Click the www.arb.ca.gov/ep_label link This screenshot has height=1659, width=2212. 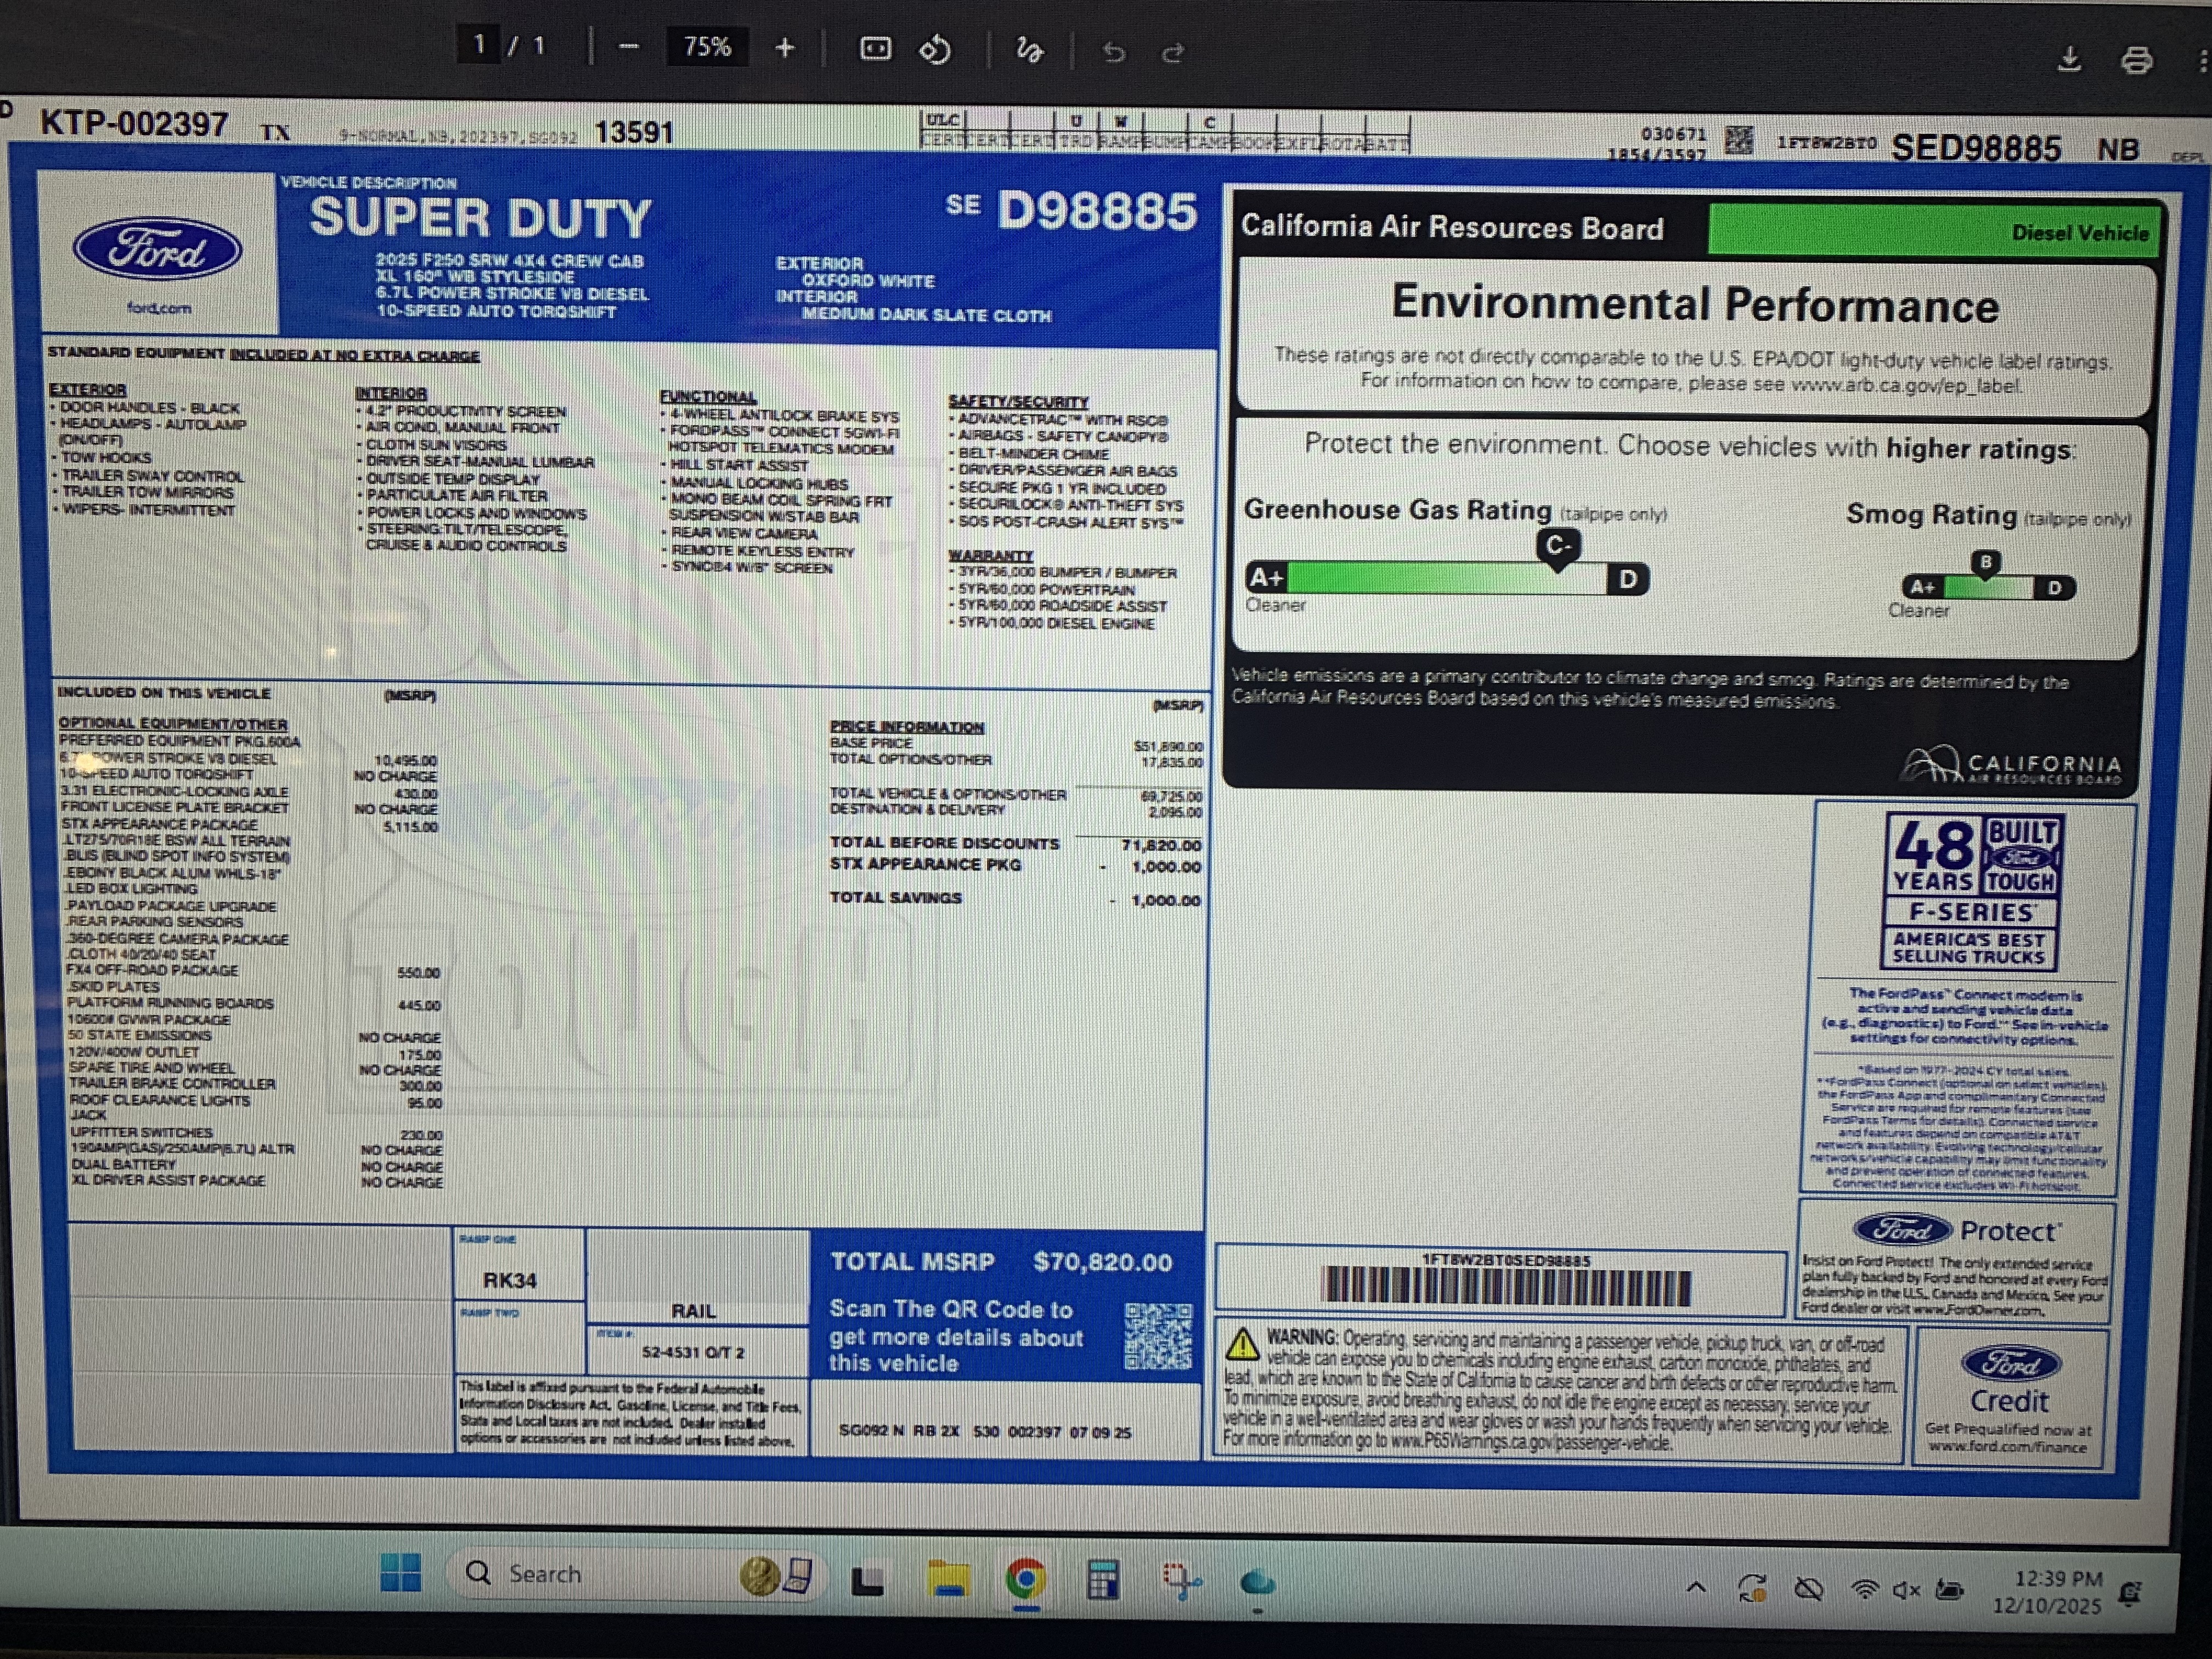[x=1906, y=385]
